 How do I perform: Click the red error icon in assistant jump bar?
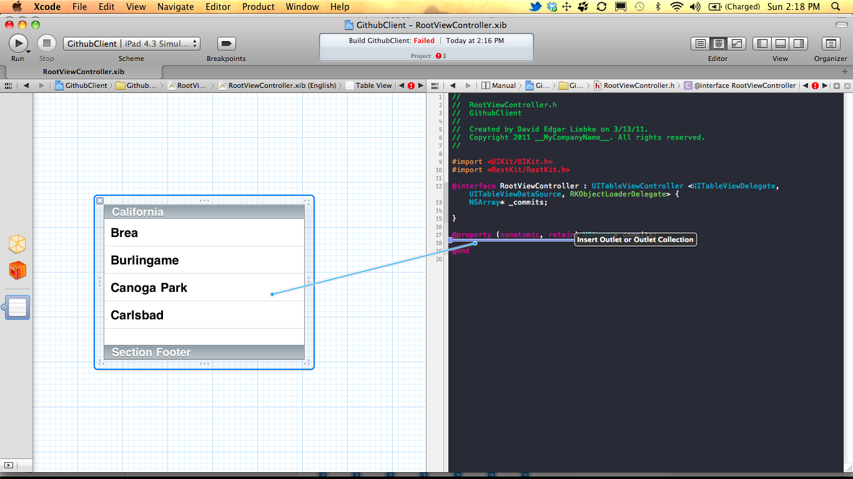(x=815, y=85)
